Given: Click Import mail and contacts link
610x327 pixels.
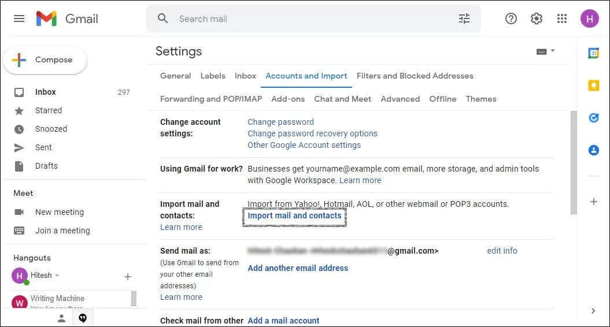Looking at the screenshot, I should coord(294,215).
